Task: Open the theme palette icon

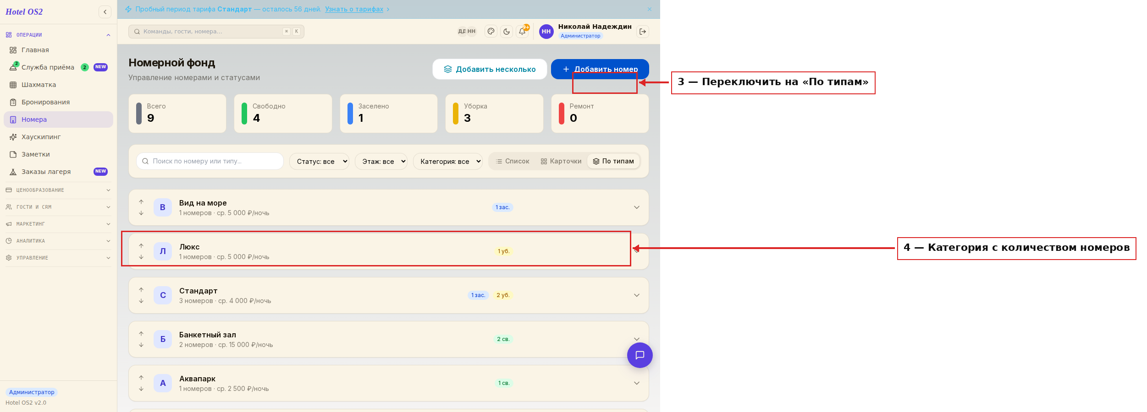Action: 491,32
